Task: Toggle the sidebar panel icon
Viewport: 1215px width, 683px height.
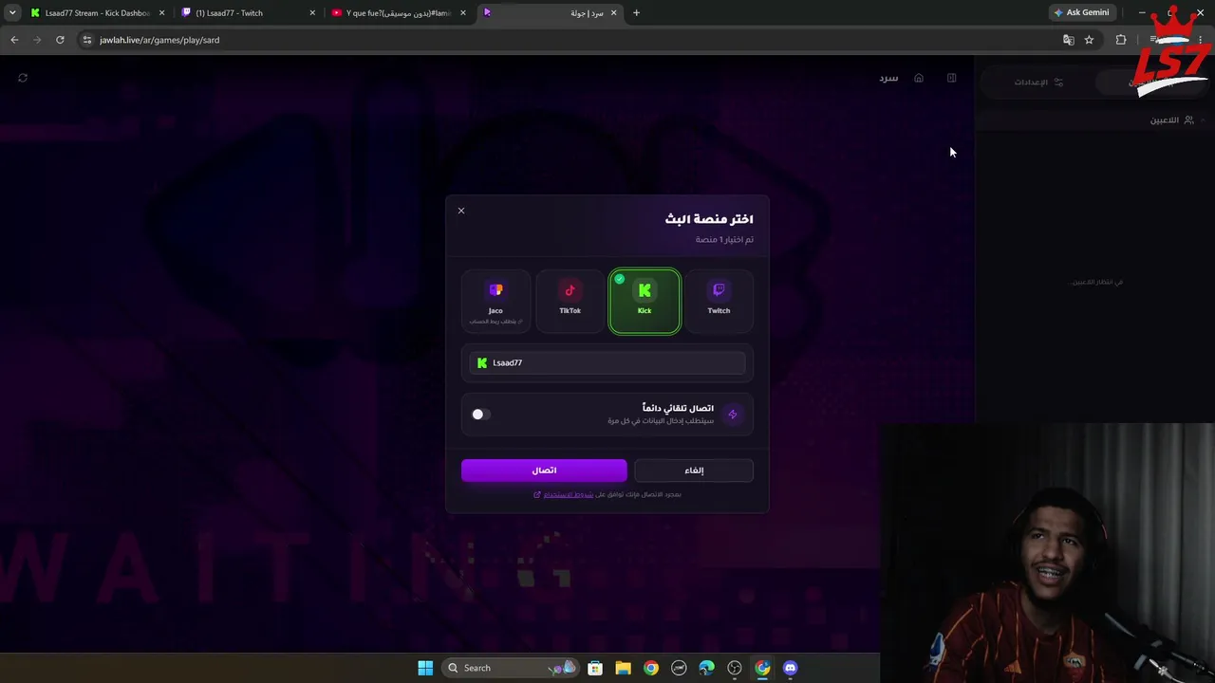Action: (951, 78)
